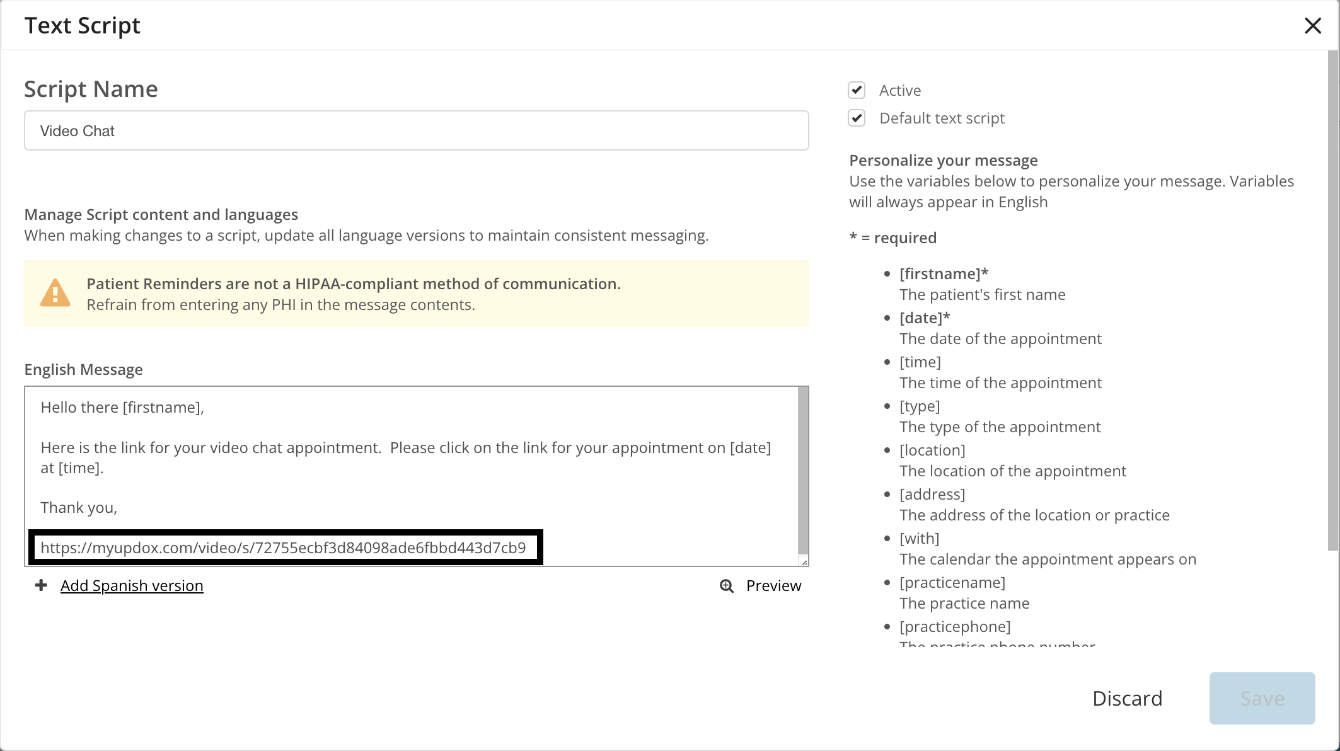Click the [date]* variable
The image size is (1340, 751).
[x=925, y=318]
